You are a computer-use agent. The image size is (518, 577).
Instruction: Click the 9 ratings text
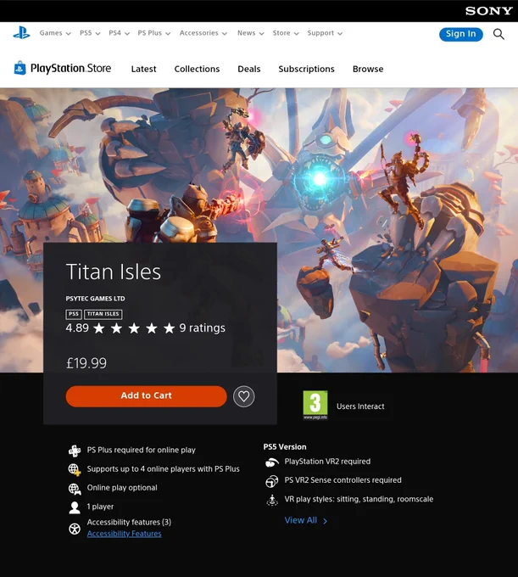[203, 328]
